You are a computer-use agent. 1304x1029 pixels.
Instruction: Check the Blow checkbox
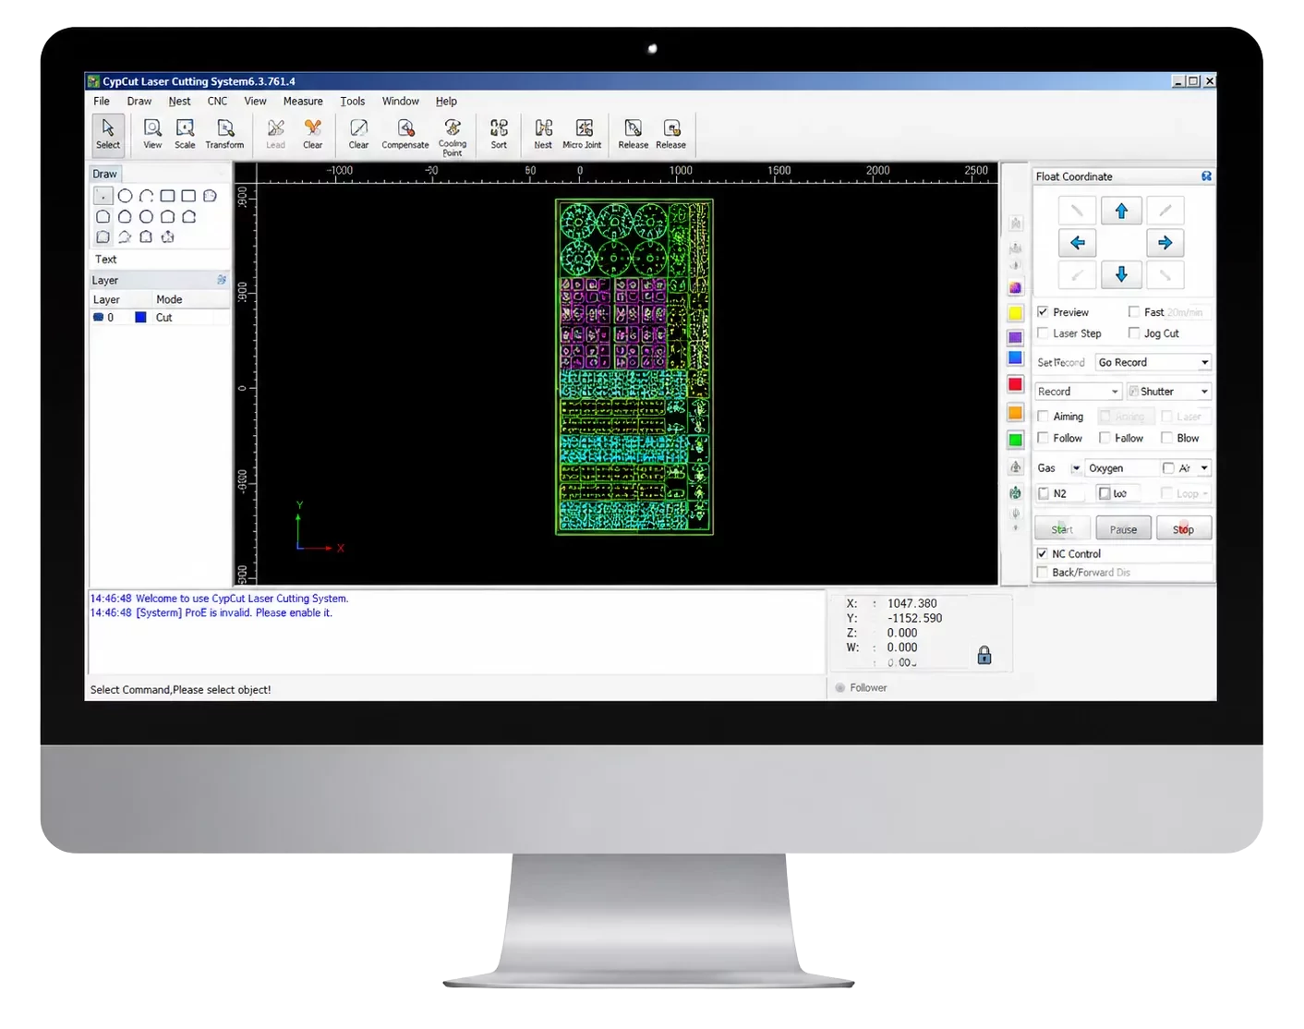click(x=1166, y=438)
